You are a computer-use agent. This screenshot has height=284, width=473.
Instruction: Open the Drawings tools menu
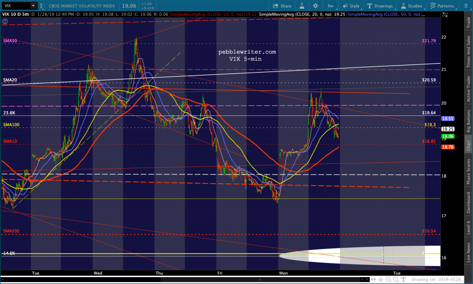[380, 6]
